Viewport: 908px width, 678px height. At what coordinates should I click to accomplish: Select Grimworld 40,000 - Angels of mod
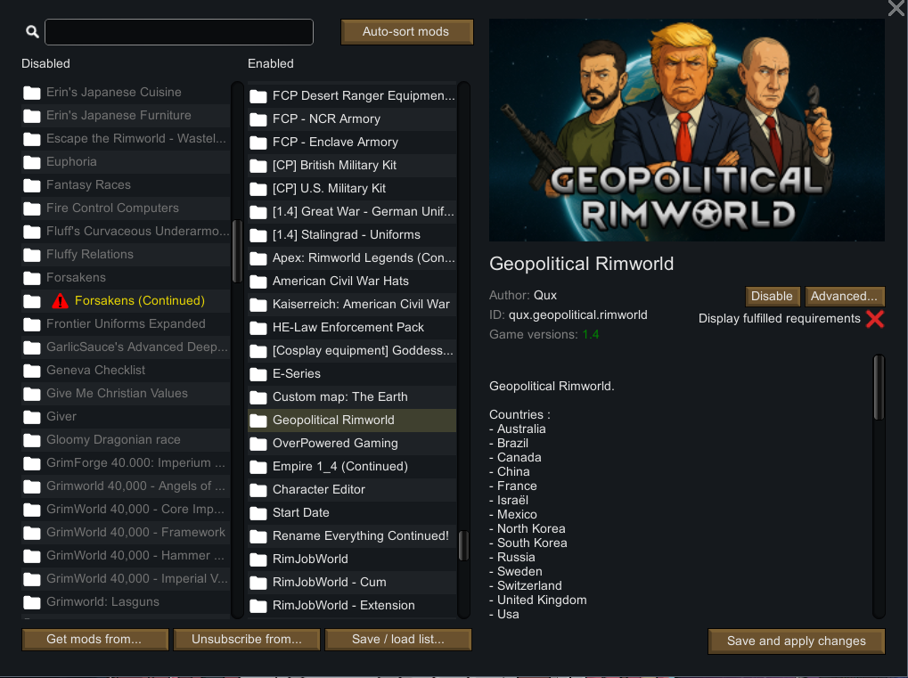(x=126, y=486)
